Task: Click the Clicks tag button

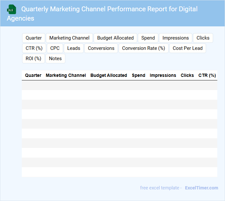Action: coord(203,38)
